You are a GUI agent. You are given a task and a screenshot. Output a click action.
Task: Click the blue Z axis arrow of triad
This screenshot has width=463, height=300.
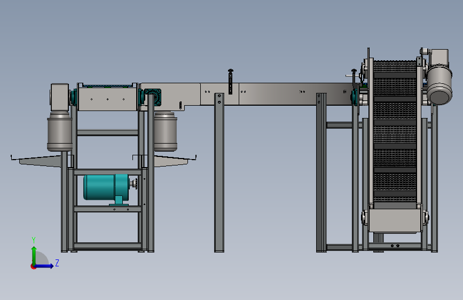point(44,266)
